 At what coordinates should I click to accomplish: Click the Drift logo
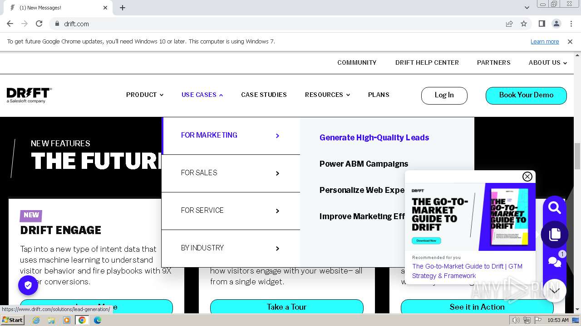click(29, 95)
